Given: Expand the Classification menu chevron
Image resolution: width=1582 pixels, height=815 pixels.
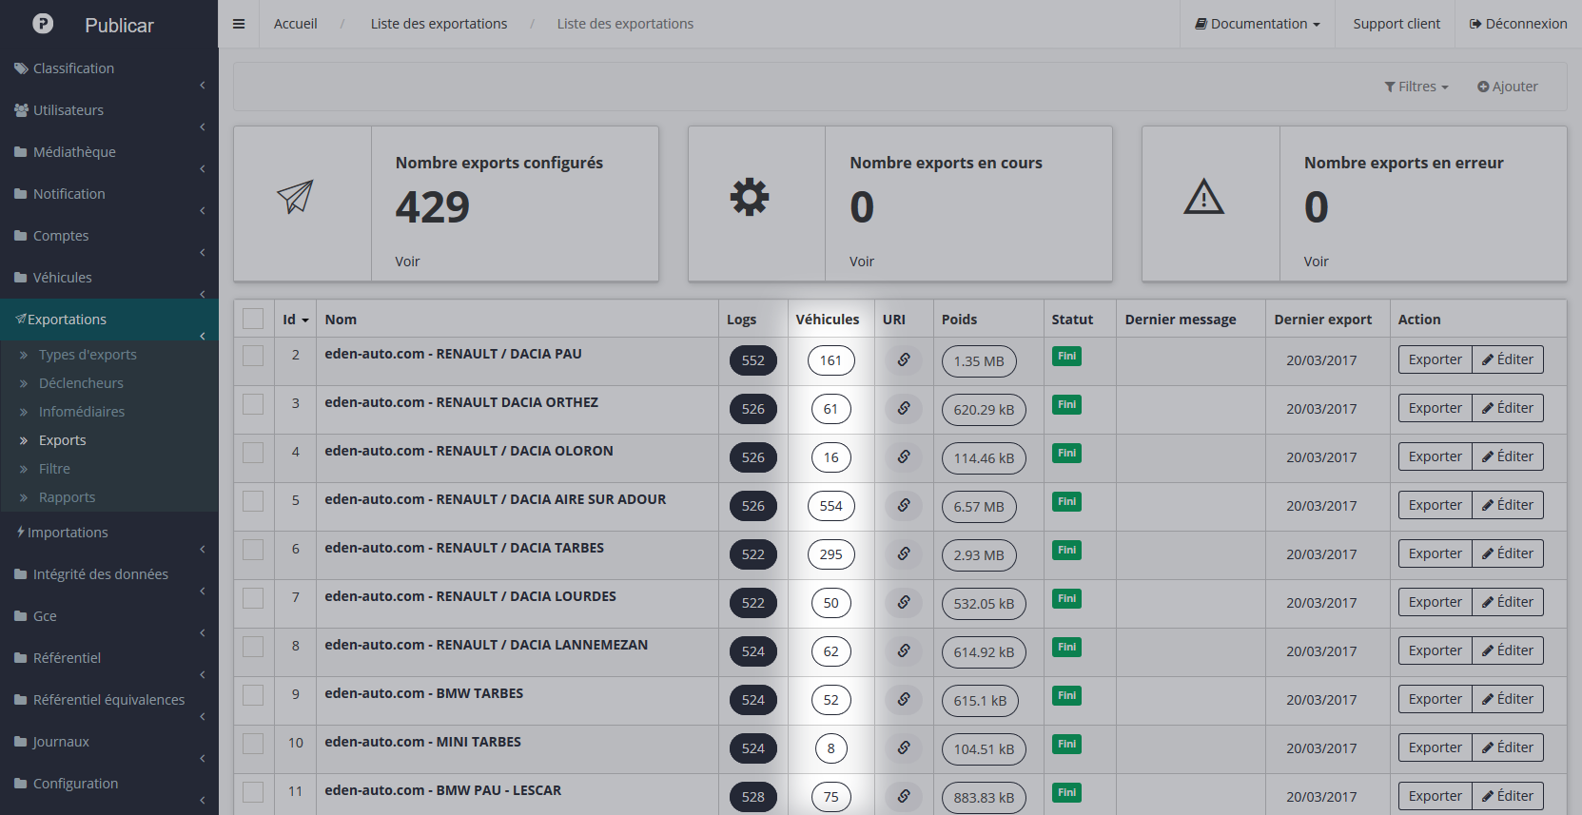Looking at the screenshot, I should (203, 86).
